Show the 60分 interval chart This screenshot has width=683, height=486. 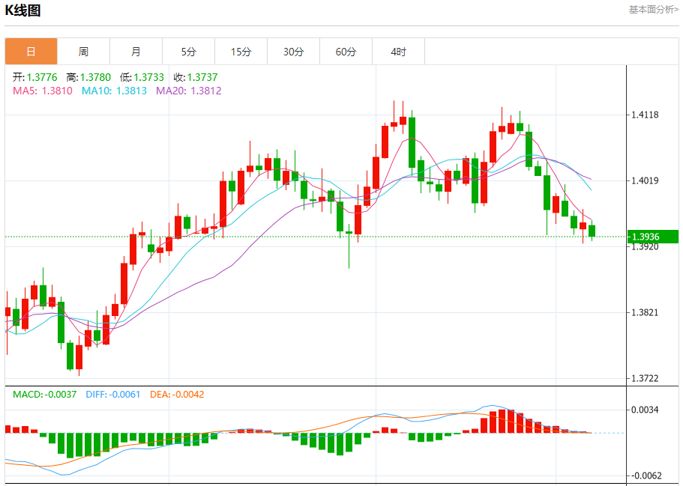click(346, 52)
